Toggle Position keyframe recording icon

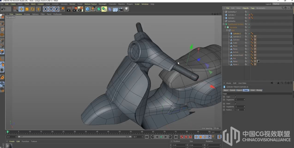196,137
